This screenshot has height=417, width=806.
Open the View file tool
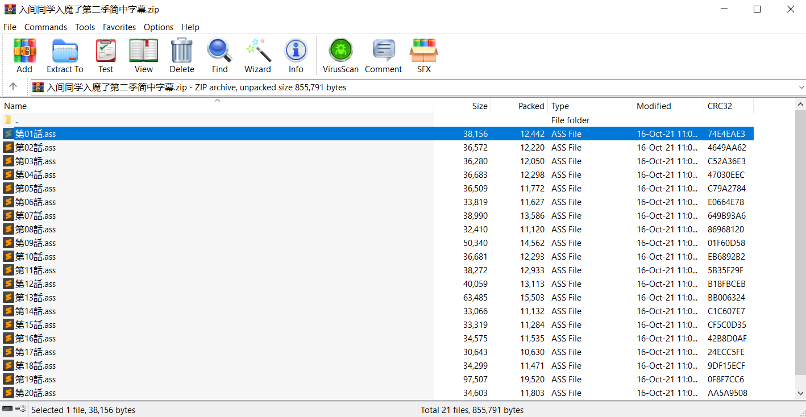pyautogui.click(x=144, y=51)
